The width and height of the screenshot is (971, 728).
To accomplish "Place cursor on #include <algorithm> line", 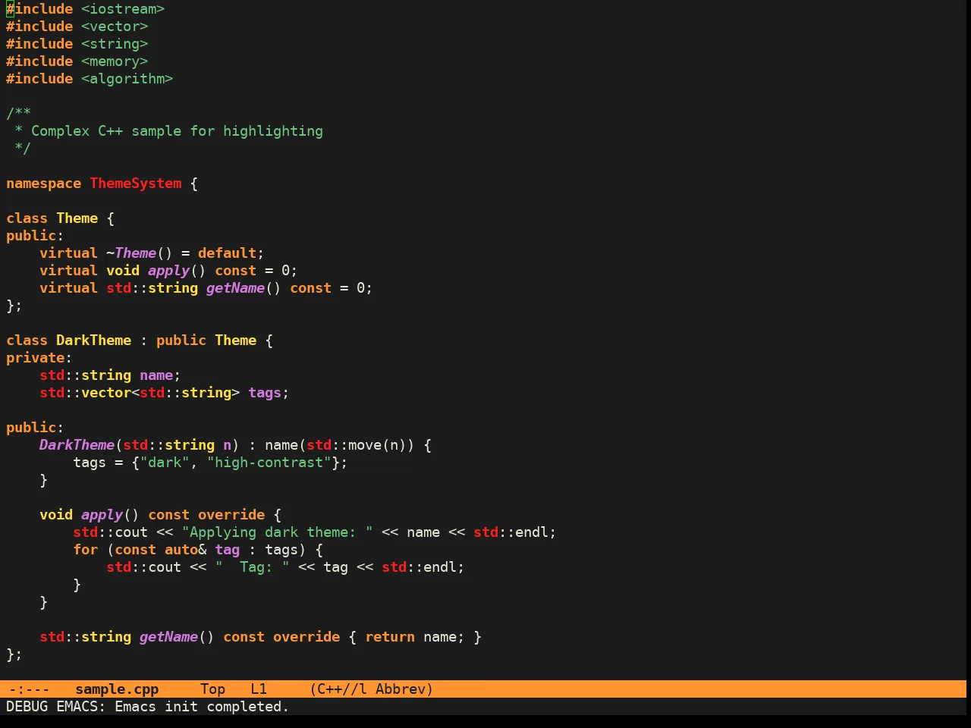I will click(x=90, y=79).
